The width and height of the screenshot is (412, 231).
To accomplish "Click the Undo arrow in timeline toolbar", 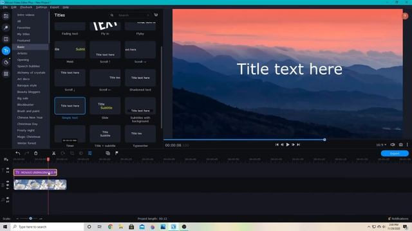I will (x=17, y=153).
